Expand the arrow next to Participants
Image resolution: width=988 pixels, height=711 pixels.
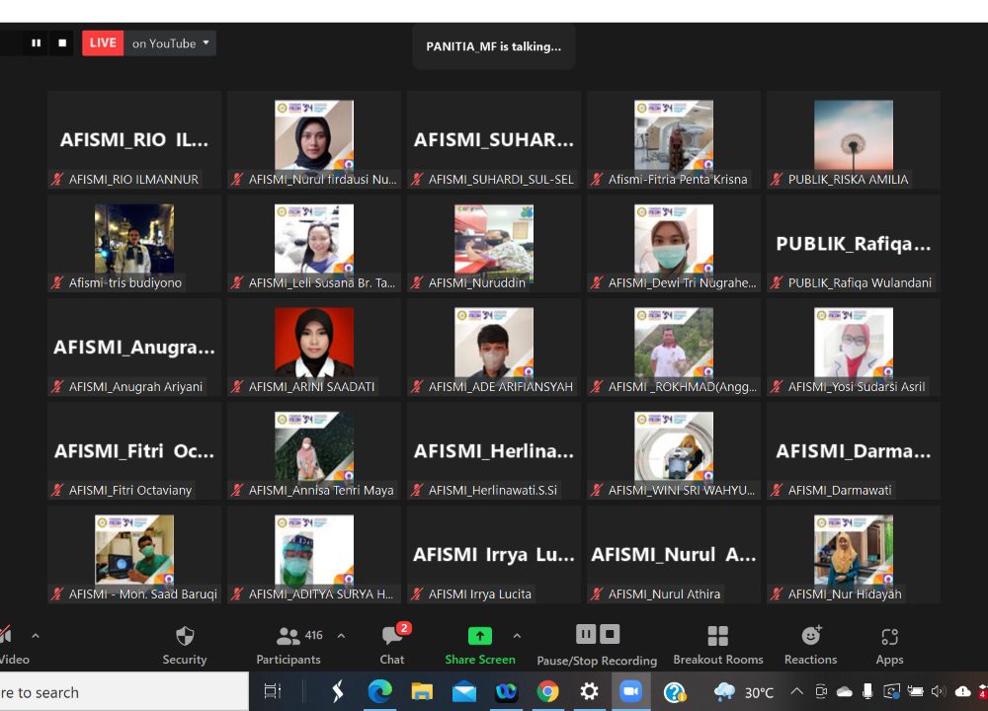(342, 636)
